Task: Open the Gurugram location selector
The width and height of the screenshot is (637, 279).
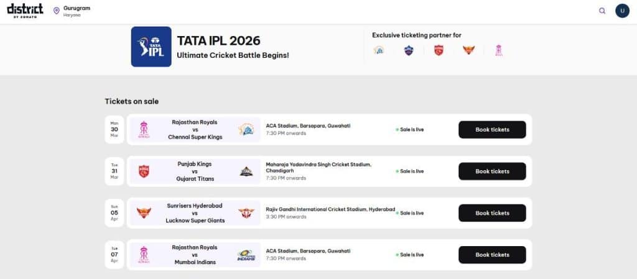Action: tap(72, 11)
